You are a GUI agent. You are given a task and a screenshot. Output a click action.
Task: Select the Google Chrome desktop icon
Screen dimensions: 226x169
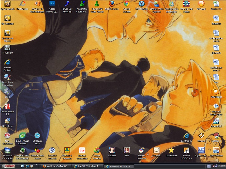(127, 7)
